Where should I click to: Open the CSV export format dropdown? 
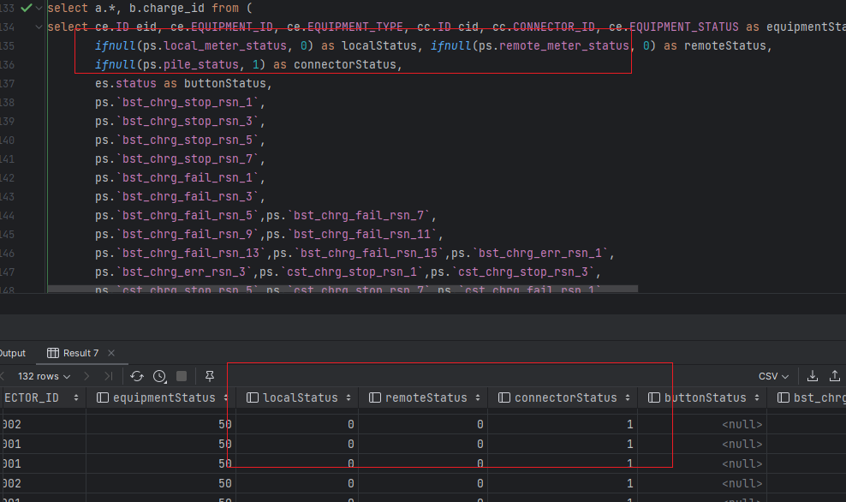pyautogui.click(x=773, y=376)
